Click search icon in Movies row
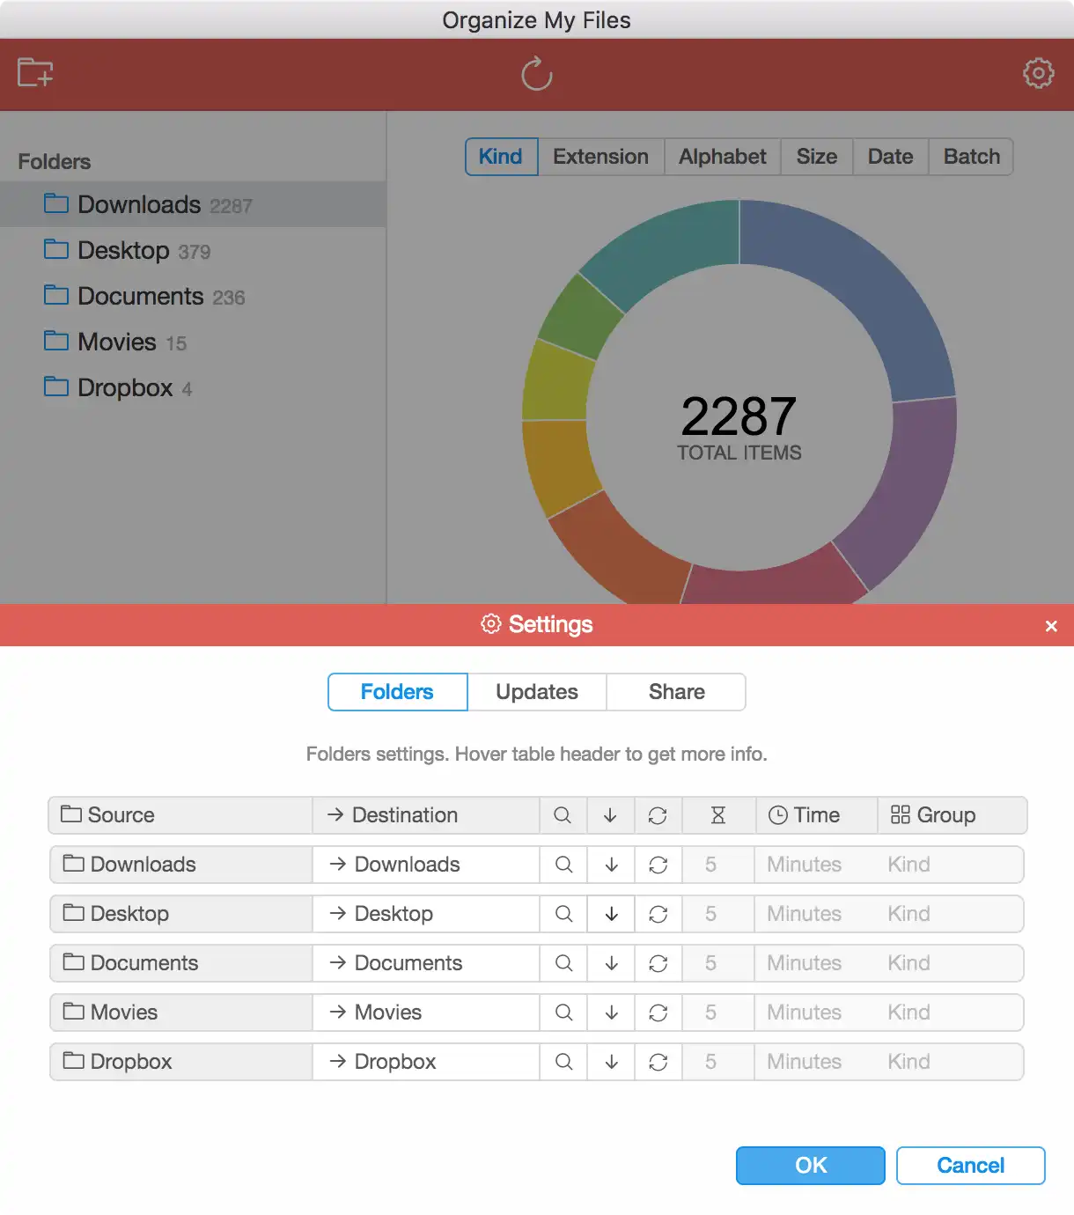The width and height of the screenshot is (1074, 1215). click(x=563, y=1012)
